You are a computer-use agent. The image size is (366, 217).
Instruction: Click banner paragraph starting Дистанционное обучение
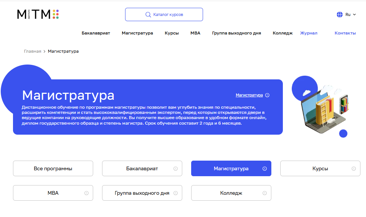tap(144, 115)
